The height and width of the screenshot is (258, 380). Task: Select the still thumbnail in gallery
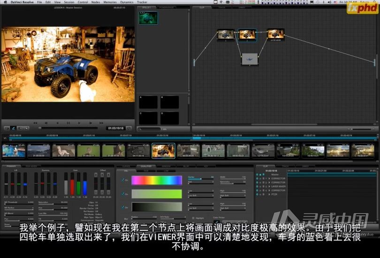coord(148,18)
